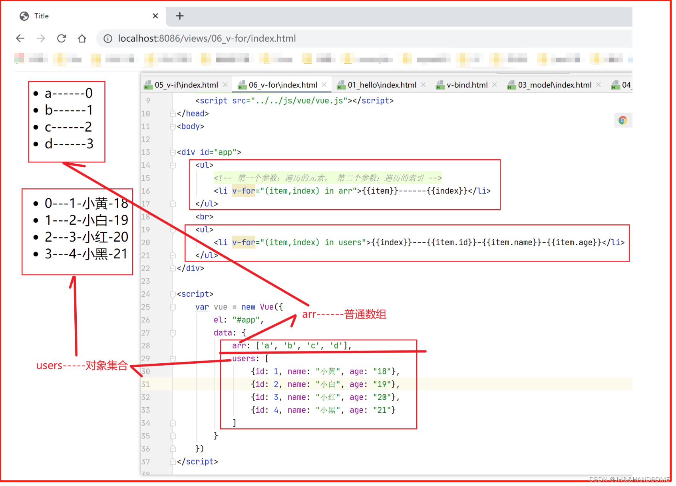Click the list item d------3
This screenshot has height=486, width=676.
(69, 144)
